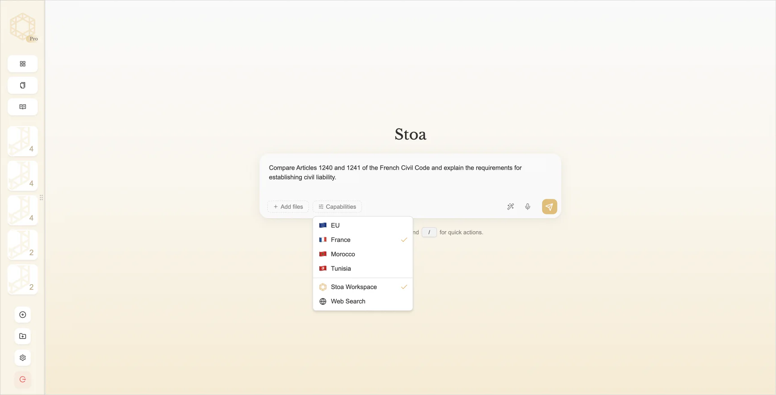
Task: Open the open-book library icon
Action: click(22, 107)
